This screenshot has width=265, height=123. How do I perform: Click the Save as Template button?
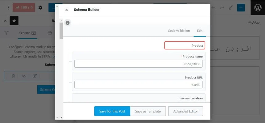click(148, 111)
